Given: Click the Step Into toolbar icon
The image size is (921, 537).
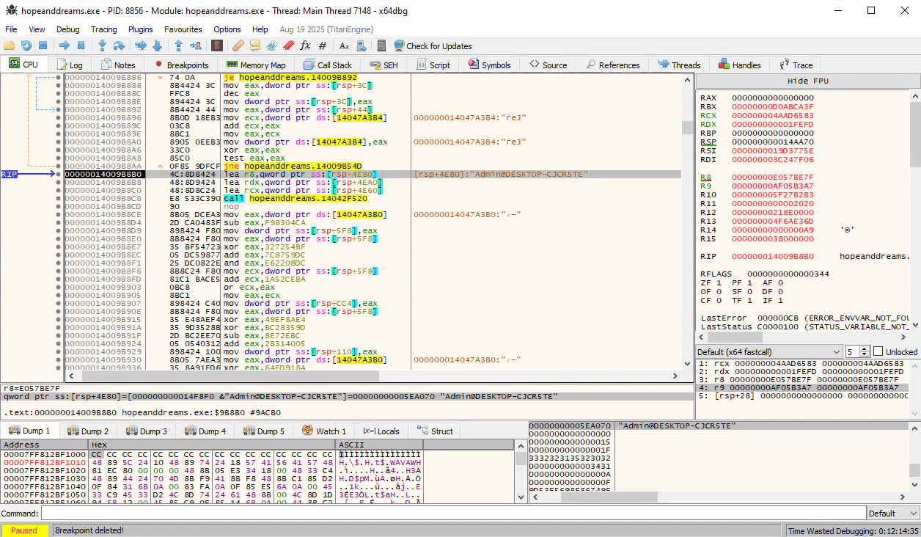Looking at the screenshot, I should pos(102,45).
